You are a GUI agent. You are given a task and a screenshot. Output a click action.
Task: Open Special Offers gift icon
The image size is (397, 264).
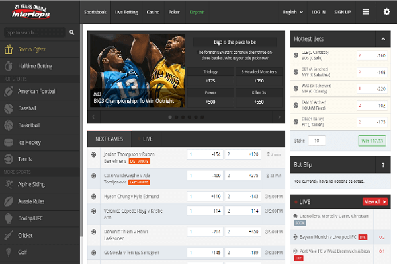point(9,49)
